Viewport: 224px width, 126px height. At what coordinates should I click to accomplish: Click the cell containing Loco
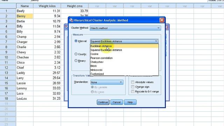coord(25,93)
